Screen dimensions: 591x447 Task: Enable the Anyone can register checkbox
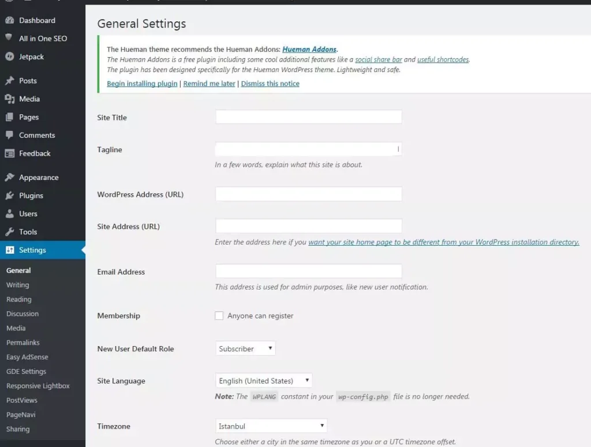(x=219, y=315)
